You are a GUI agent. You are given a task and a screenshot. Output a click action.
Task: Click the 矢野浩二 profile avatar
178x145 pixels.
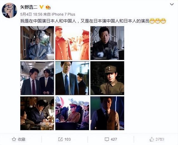click(9, 11)
